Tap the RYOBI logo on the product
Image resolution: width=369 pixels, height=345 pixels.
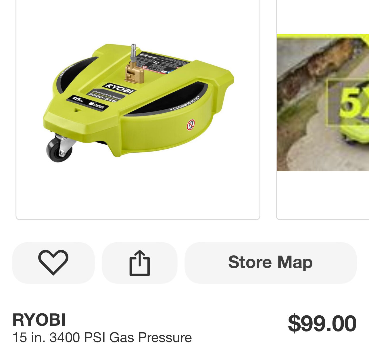coord(119,88)
